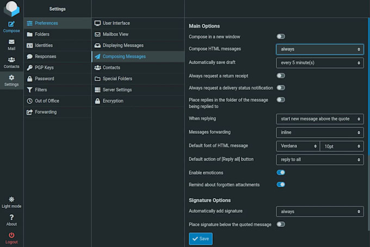Click the Logout power icon
Image resolution: width=370 pixels, height=247 pixels.
pyautogui.click(x=11, y=235)
